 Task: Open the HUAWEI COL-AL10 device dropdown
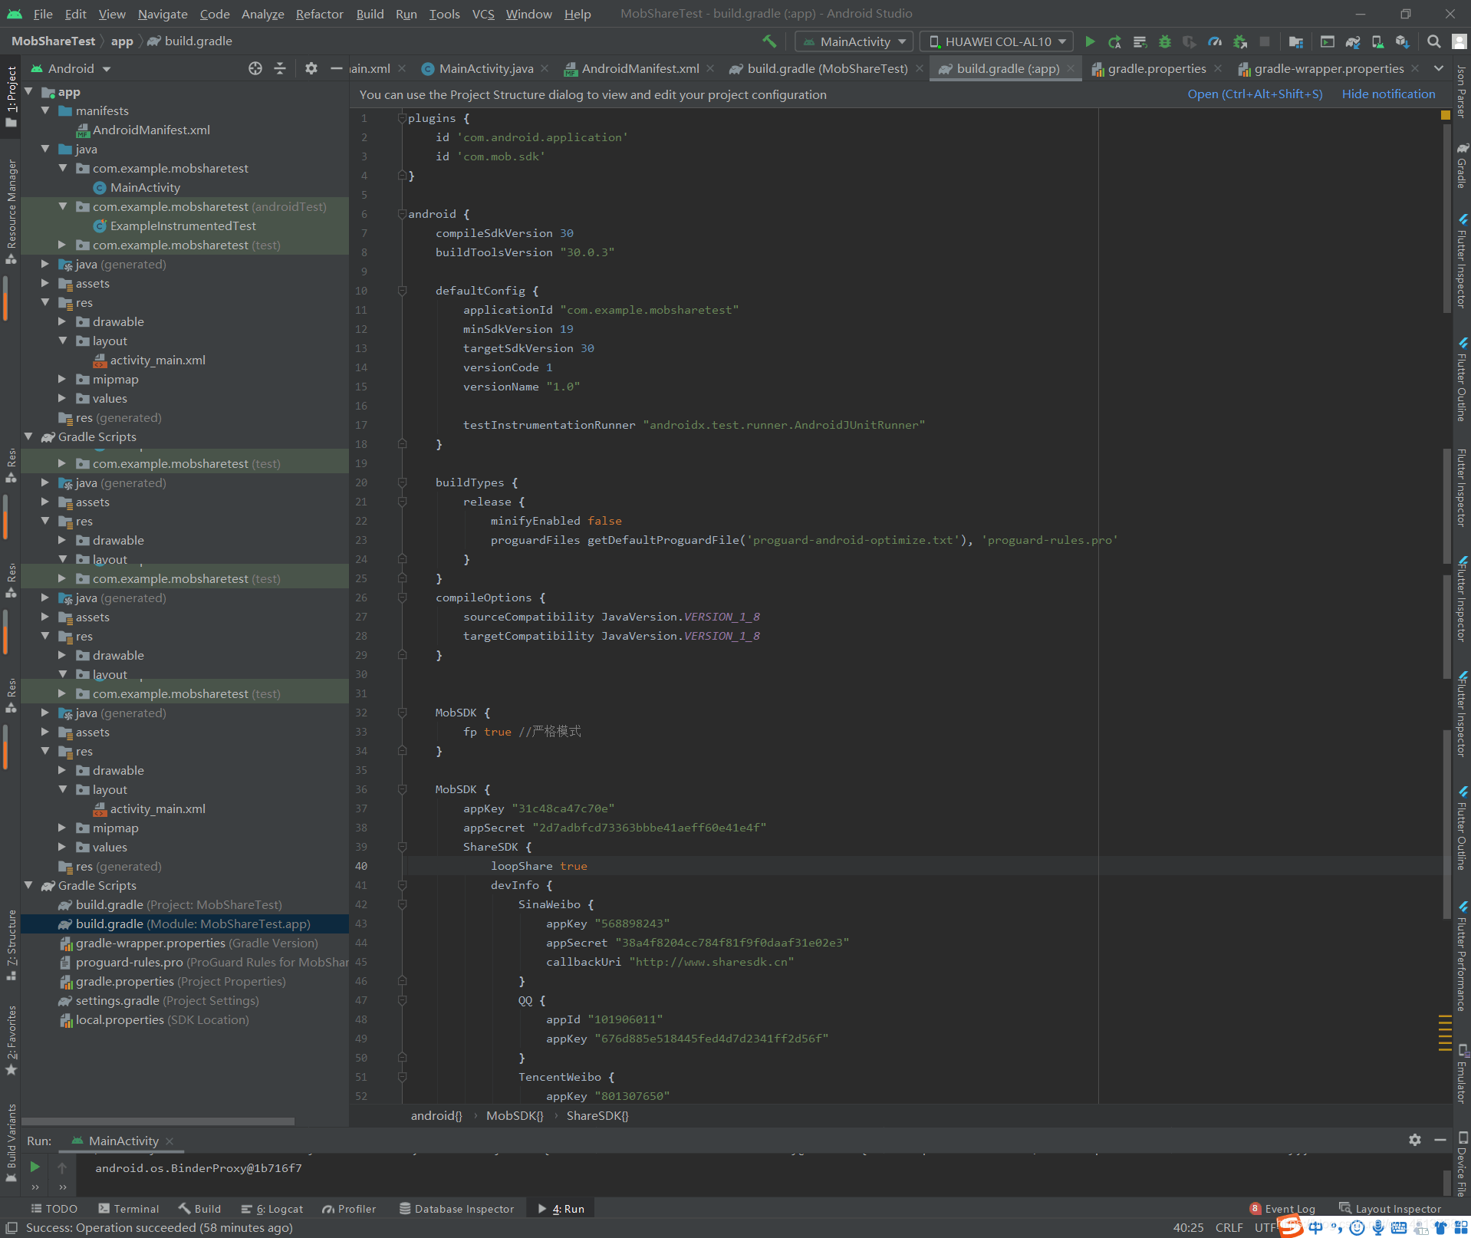pyautogui.click(x=996, y=41)
